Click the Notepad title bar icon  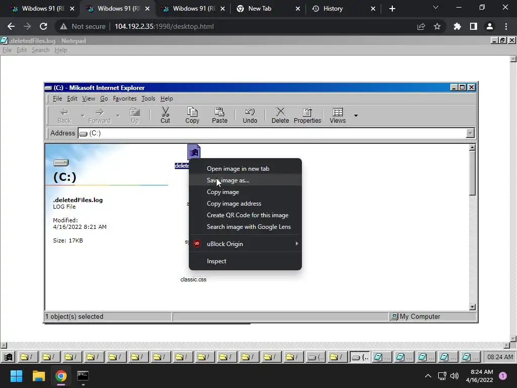point(4,40)
